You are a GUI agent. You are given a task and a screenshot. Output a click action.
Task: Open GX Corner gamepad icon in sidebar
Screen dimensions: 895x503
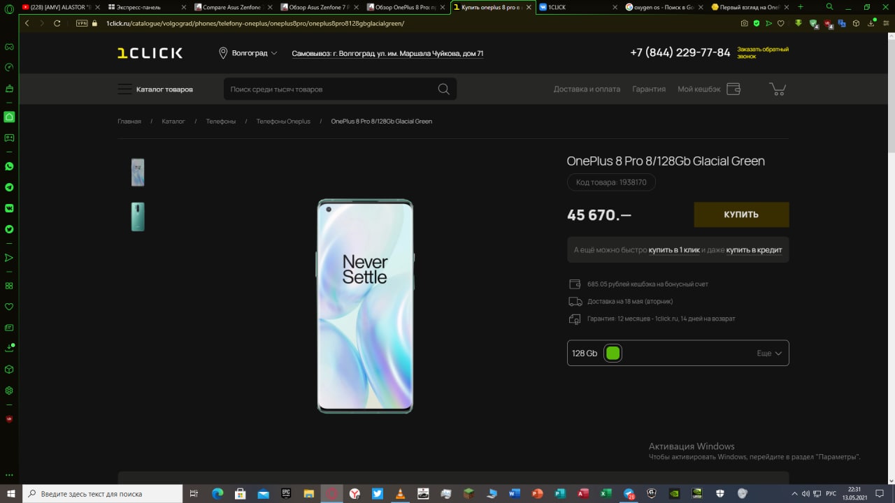[x=9, y=48]
